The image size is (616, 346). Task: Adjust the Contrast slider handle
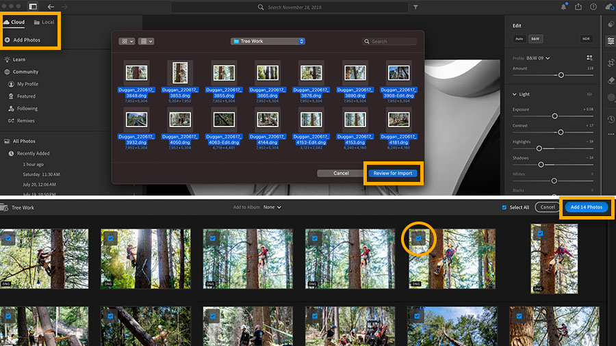point(561,132)
